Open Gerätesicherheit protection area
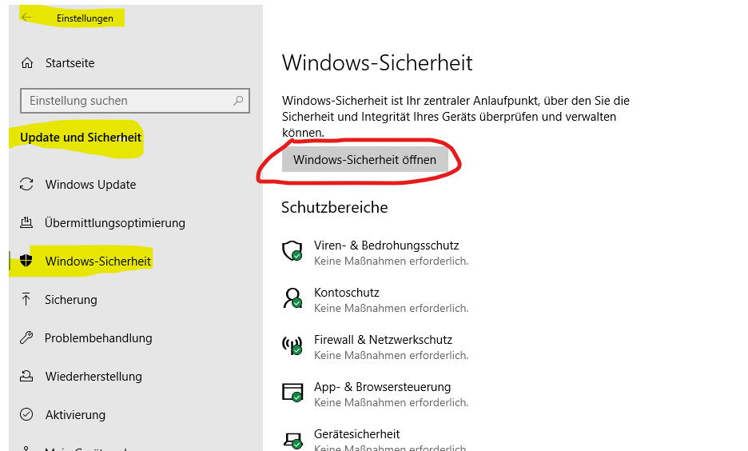Viewport: 748px width, 451px height. (x=357, y=434)
